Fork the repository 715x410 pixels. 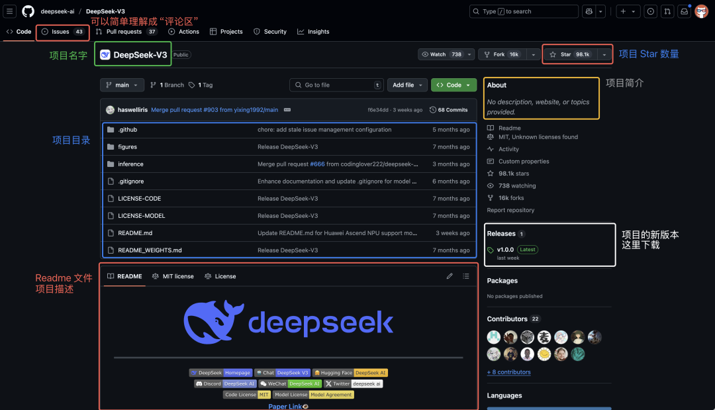502,54
